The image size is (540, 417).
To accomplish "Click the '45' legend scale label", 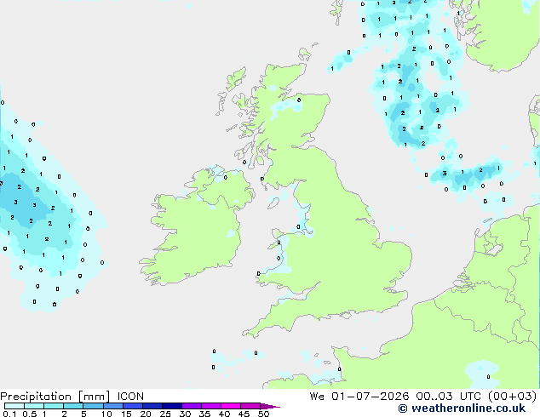I will [x=244, y=414].
